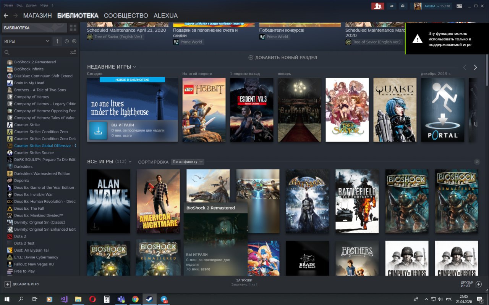Open the Batman Arkham Asylum cover
This screenshot has width=489, height=305.
[308, 201]
